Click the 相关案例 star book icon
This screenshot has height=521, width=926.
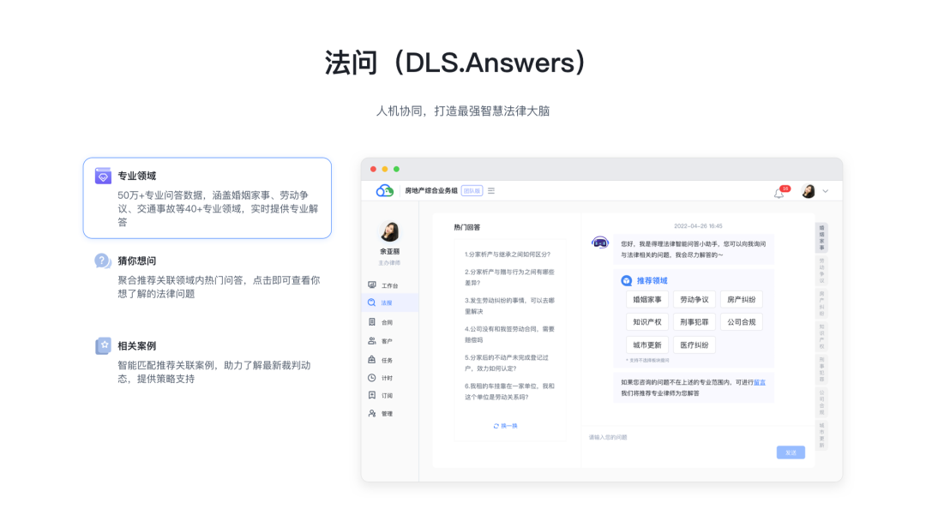point(104,345)
